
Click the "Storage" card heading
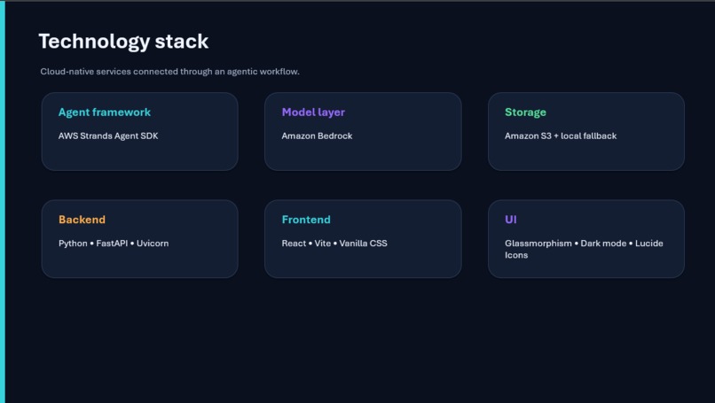point(525,112)
